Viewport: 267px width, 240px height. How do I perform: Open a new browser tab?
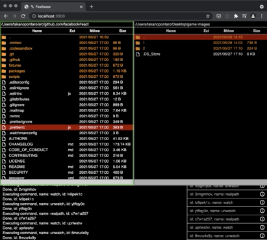[92, 6]
